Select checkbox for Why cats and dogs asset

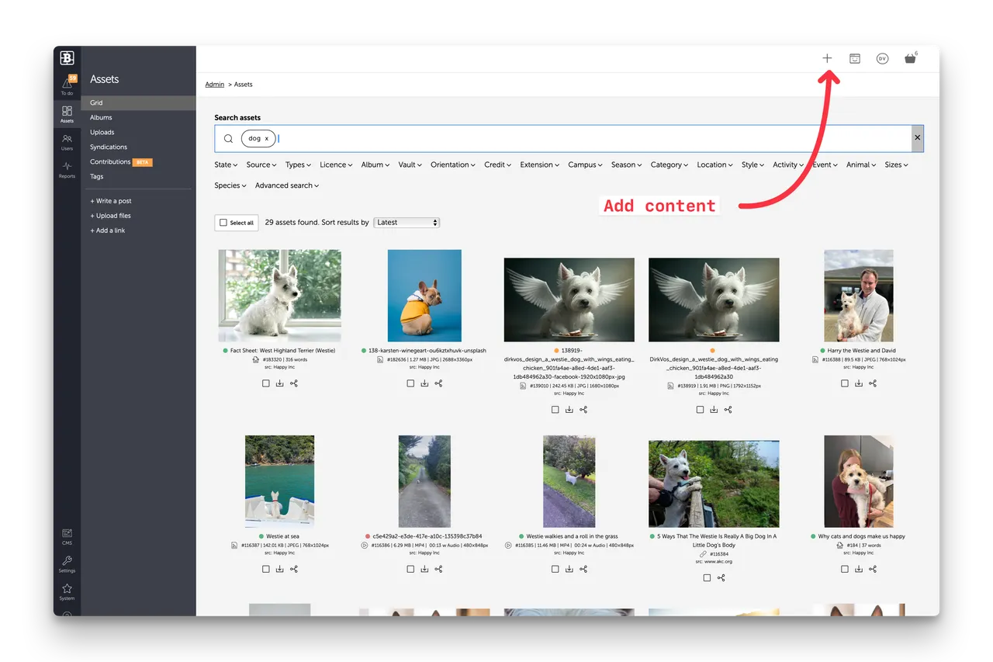pyautogui.click(x=845, y=569)
